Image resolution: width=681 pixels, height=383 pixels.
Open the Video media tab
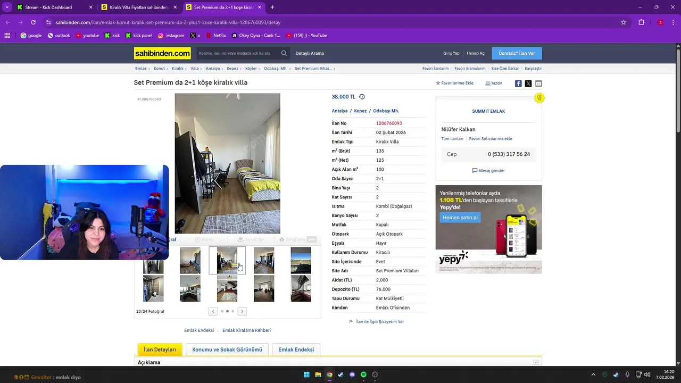[x=204, y=240]
